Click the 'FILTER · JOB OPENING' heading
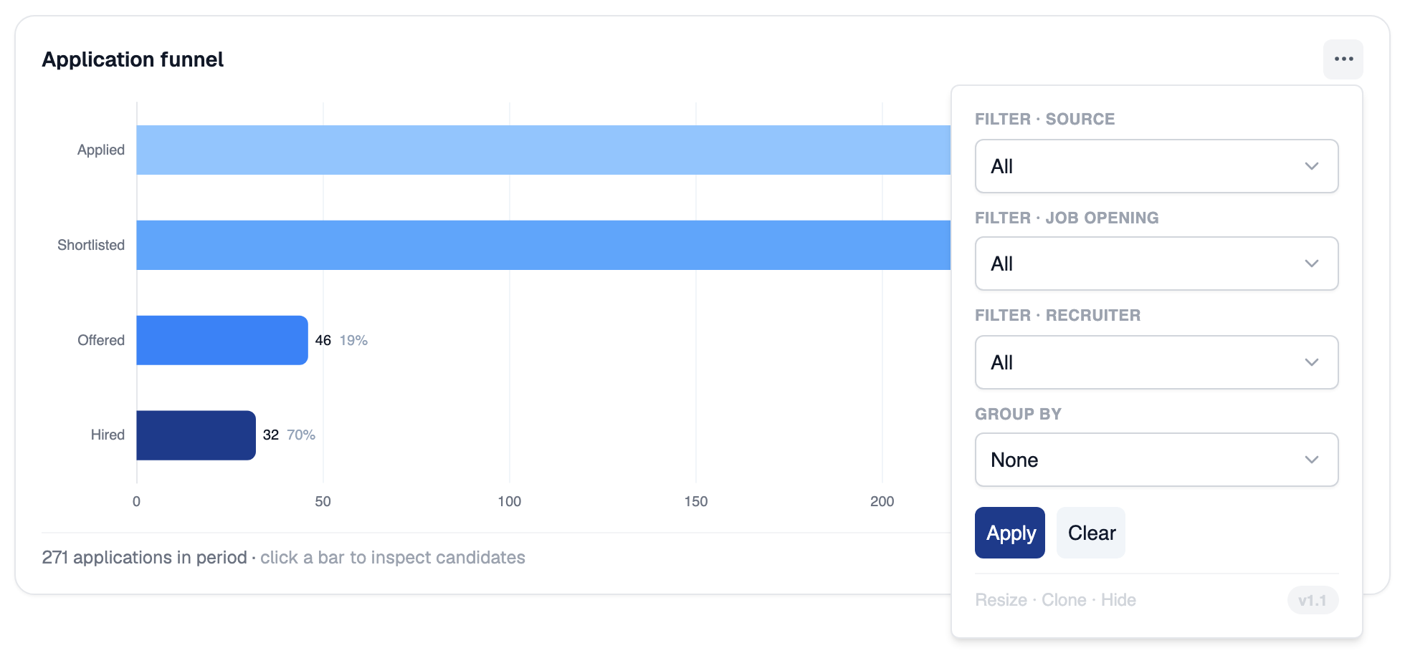Screen dimensions: 1405x653 pyautogui.click(x=1067, y=218)
